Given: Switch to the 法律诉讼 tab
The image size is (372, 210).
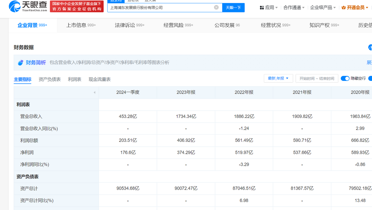Looking at the screenshot, I should point(130,25).
